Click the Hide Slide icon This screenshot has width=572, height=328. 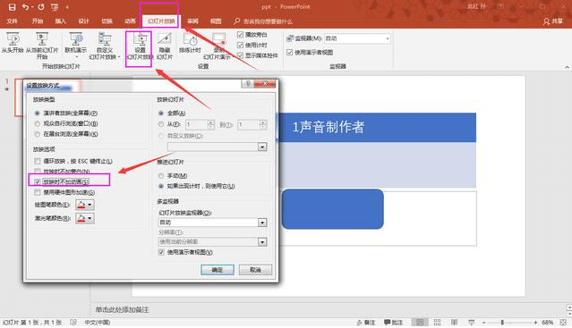(164, 39)
